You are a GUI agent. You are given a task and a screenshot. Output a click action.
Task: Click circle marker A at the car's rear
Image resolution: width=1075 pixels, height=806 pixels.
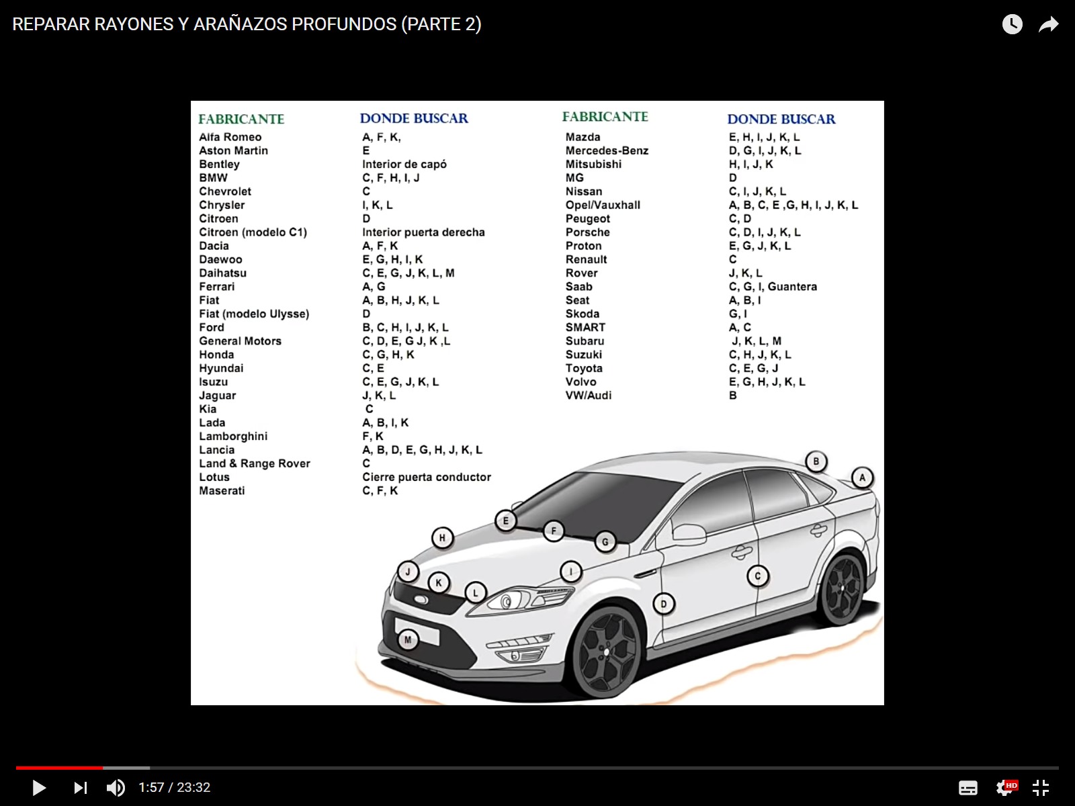click(862, 478)
